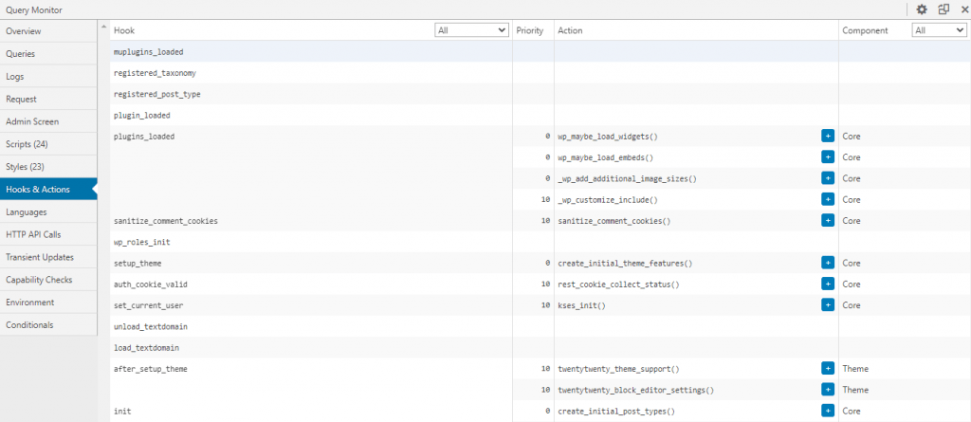Open Styles (23) panel

48,167
